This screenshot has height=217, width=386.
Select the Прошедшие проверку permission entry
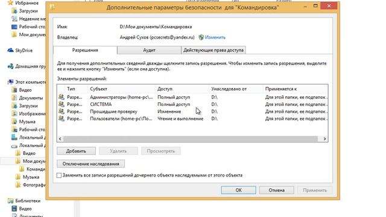(x=192, y=112)
